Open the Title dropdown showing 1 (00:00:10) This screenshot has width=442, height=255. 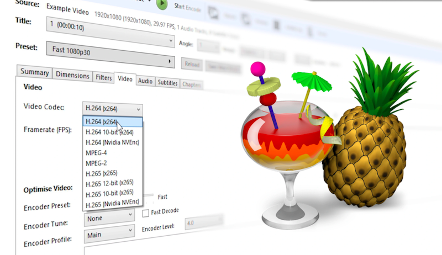click(x=110, y=31)
